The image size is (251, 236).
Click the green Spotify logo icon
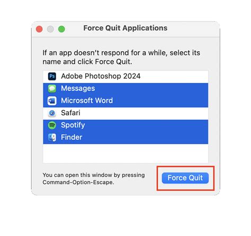pyautogui.click(x=52, y=125)
